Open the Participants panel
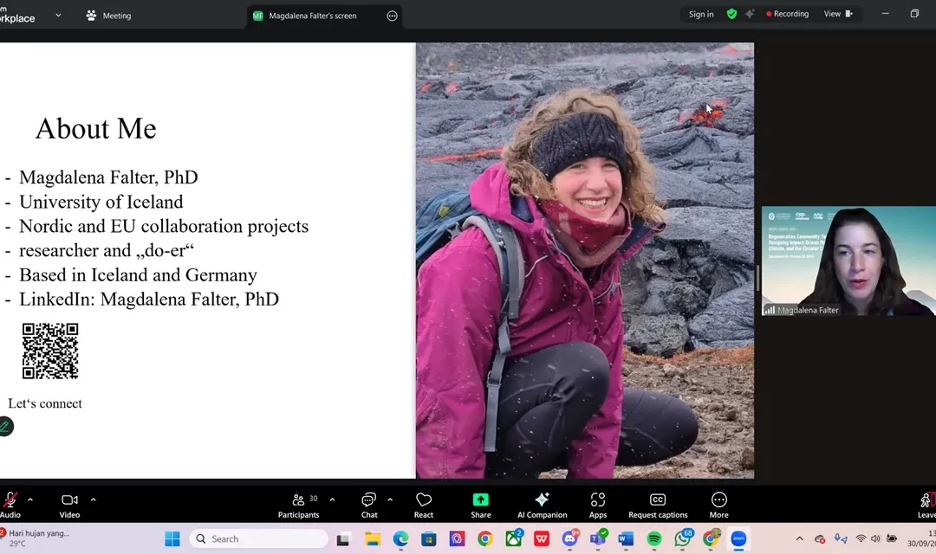This screenshot has width=936, height=554. tap(299, 503)
